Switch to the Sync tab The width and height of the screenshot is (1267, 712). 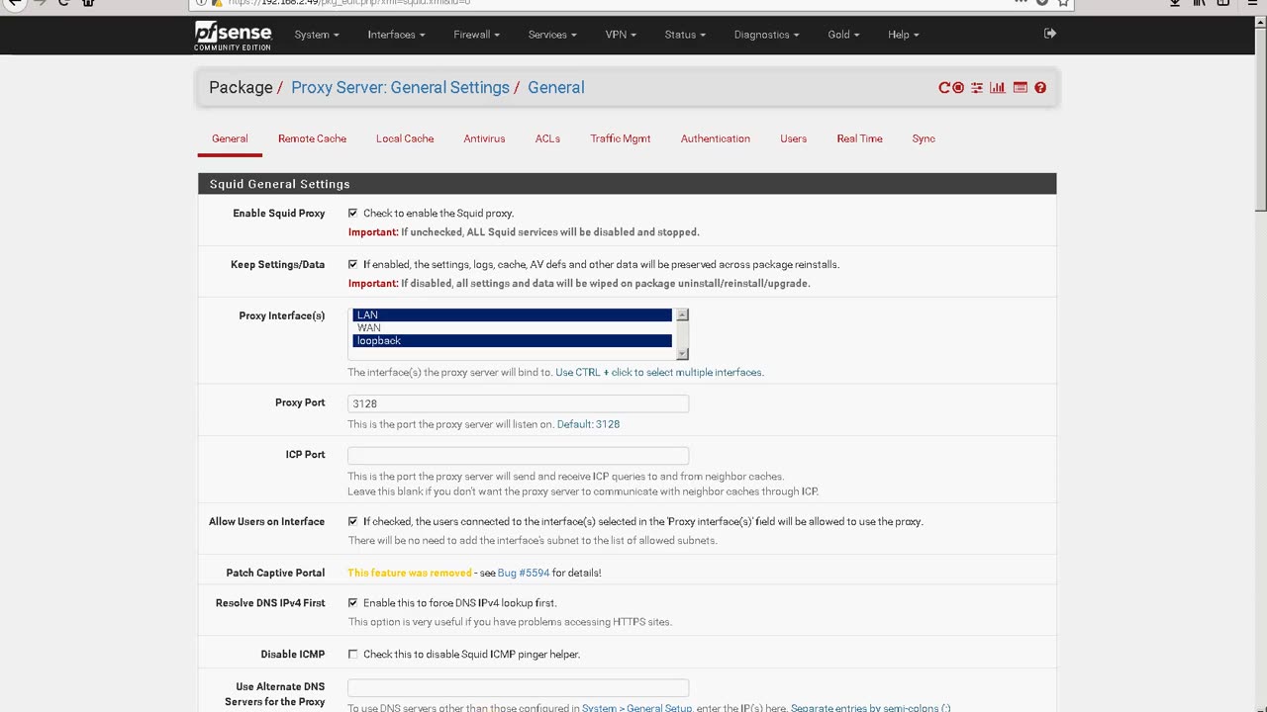pos(924,138)
